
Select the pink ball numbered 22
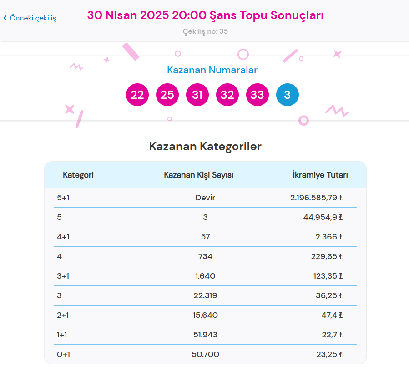point(137,95)
